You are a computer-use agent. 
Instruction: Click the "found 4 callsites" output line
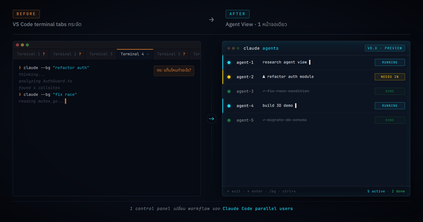[39, 88]
